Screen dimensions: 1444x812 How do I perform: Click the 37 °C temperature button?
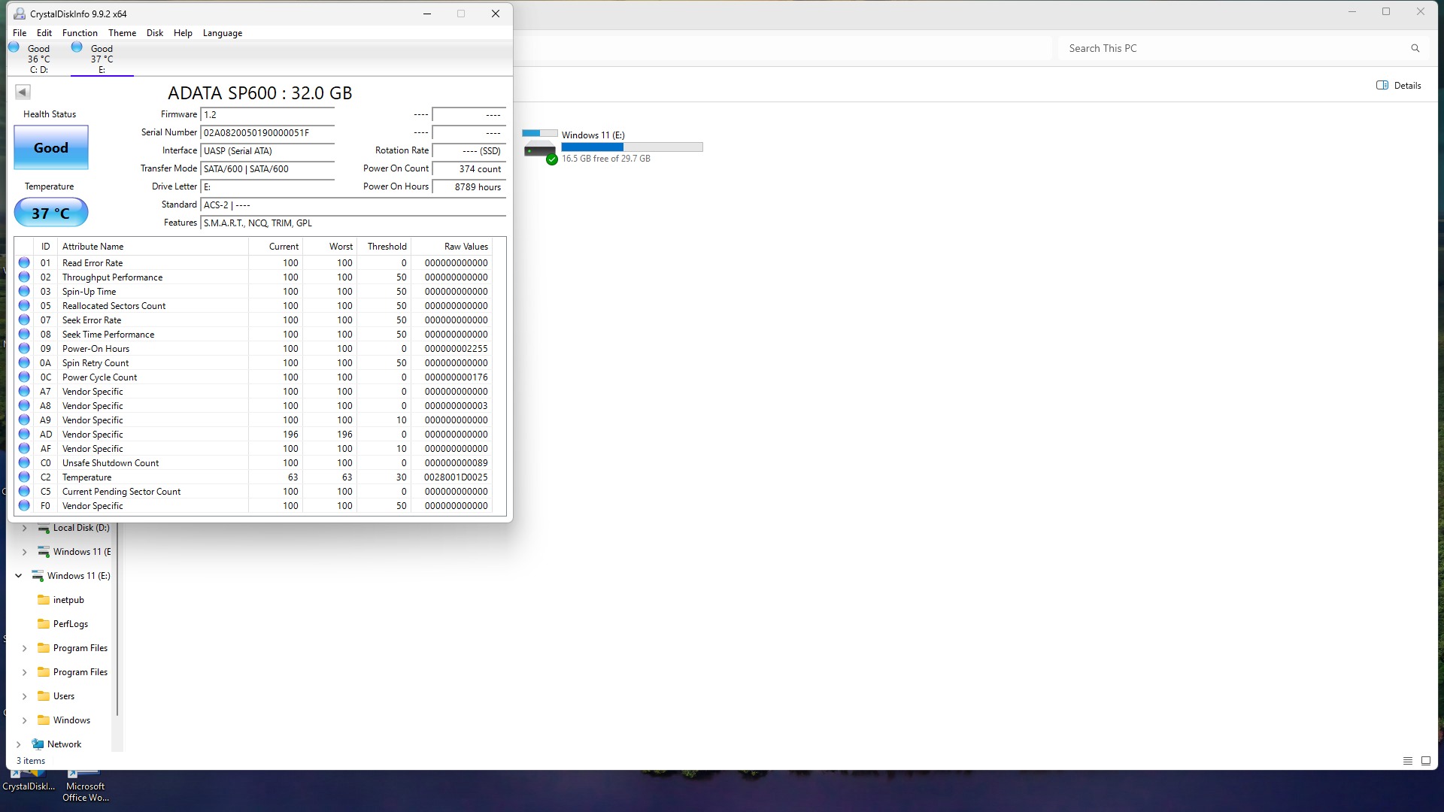(51, 213)
